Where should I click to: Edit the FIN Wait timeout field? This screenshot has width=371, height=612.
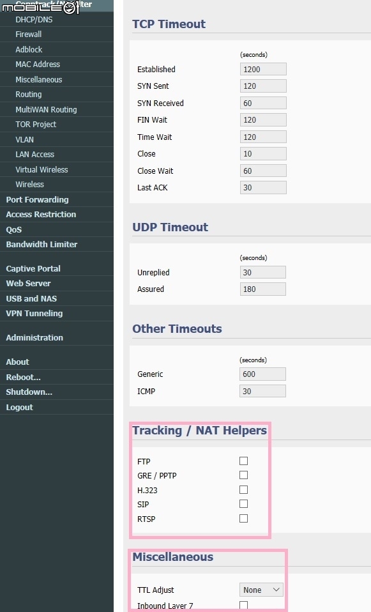tap(263, 120)
